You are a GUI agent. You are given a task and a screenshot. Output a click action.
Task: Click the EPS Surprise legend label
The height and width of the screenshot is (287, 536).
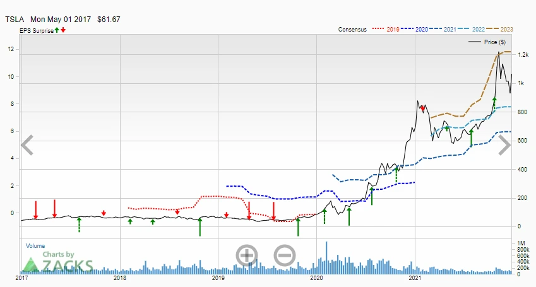37,30
